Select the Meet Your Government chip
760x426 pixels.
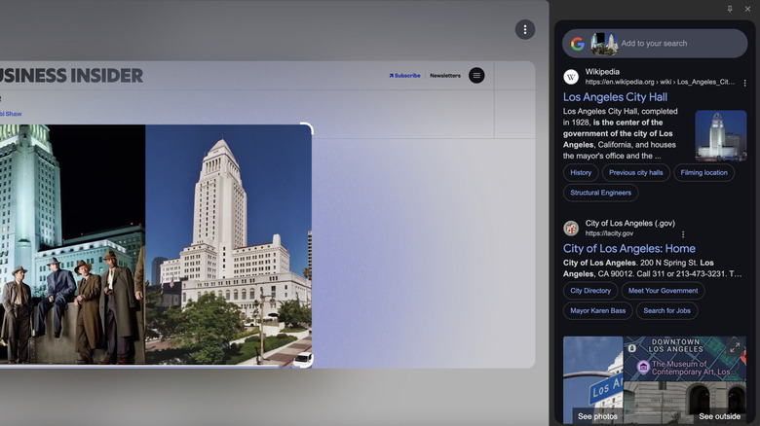click(x=664, y=291)
